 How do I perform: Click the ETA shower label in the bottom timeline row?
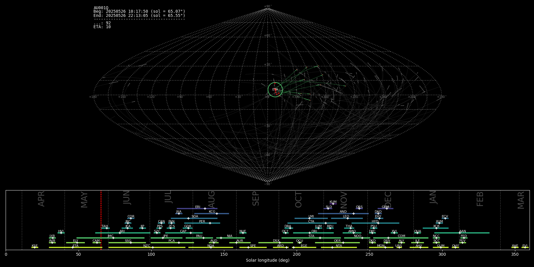(x=75, y=246)
